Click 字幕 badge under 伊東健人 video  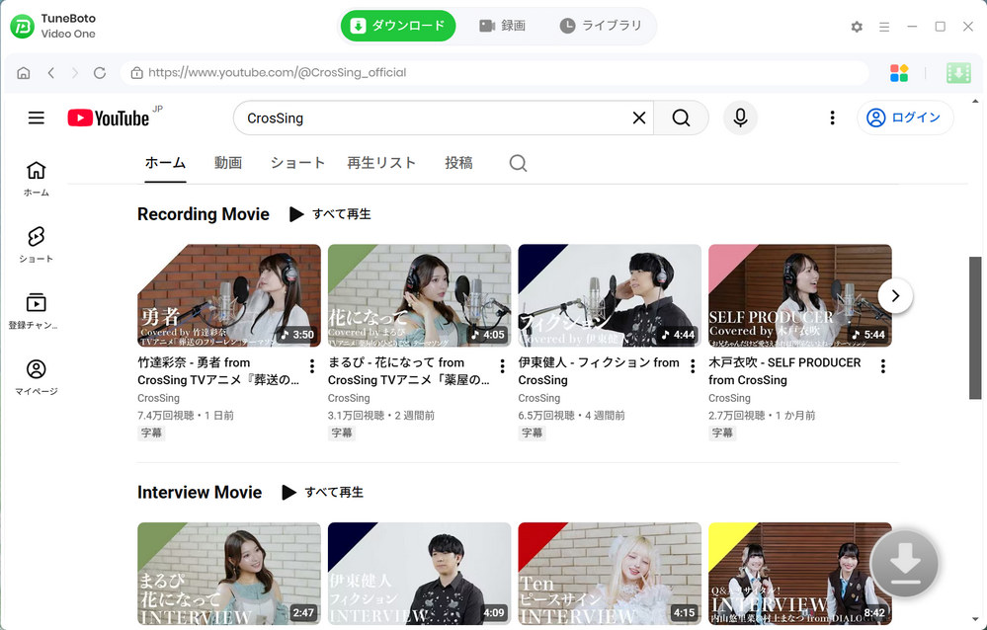click(532, 433)
